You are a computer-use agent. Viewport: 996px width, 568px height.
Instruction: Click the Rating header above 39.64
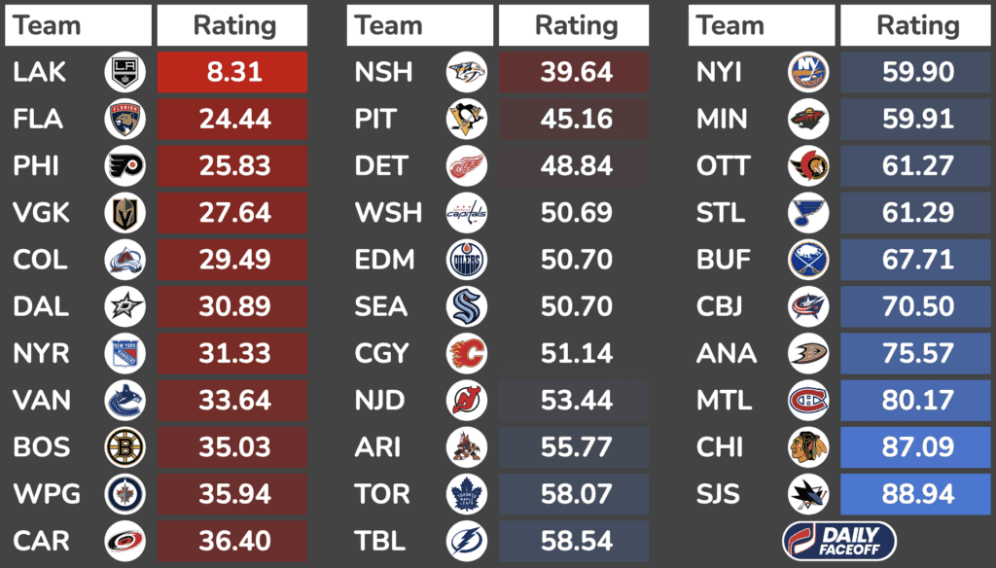click(x=575, y=25)
